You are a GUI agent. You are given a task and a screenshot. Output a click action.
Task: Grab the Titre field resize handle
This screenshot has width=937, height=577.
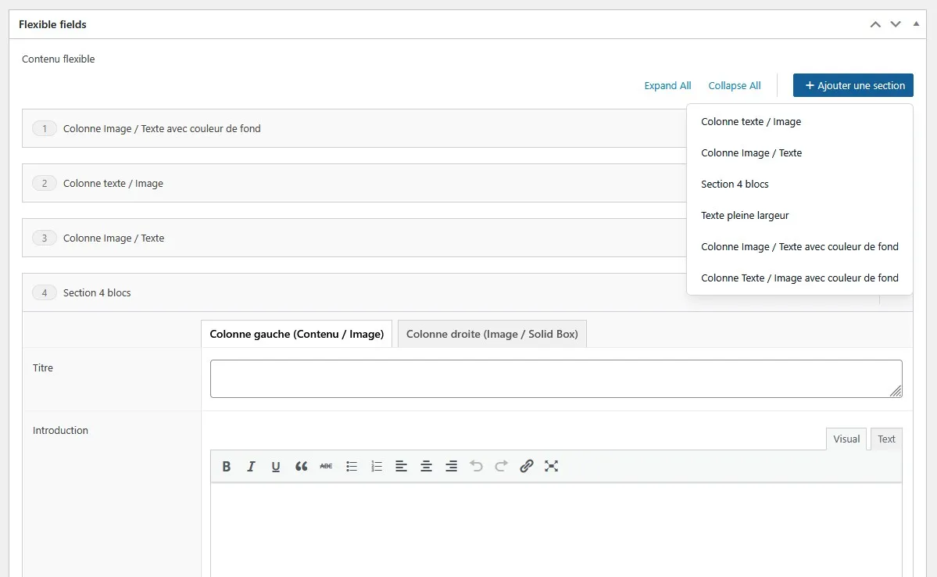click(896, 391)
